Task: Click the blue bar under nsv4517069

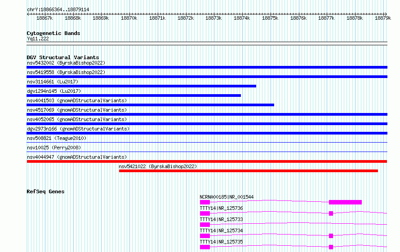Action: tap(207, 114)
